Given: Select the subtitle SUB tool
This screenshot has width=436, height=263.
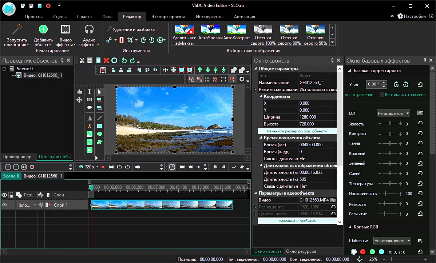Looking at the screenshot, I should 90,100.
